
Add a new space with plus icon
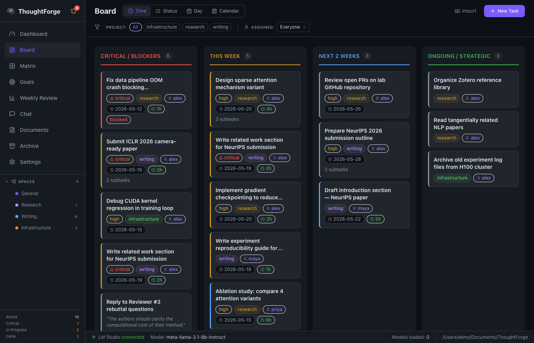pos(77,181)
